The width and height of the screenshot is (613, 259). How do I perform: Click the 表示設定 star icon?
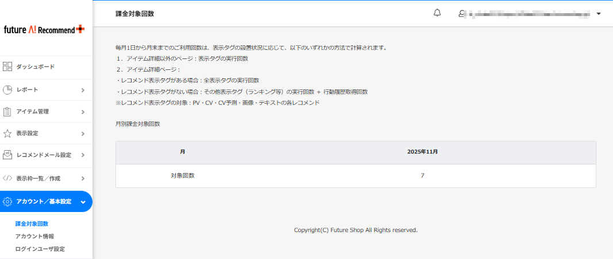coord(7,134)
